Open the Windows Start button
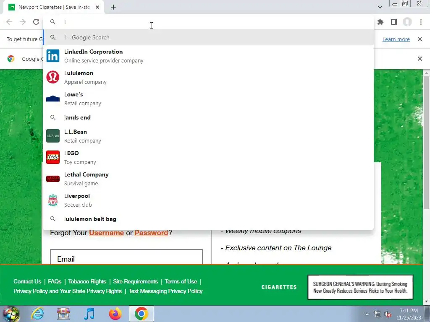Image resolution: width=430 pixels, height=322 pixels. [11, 314]
